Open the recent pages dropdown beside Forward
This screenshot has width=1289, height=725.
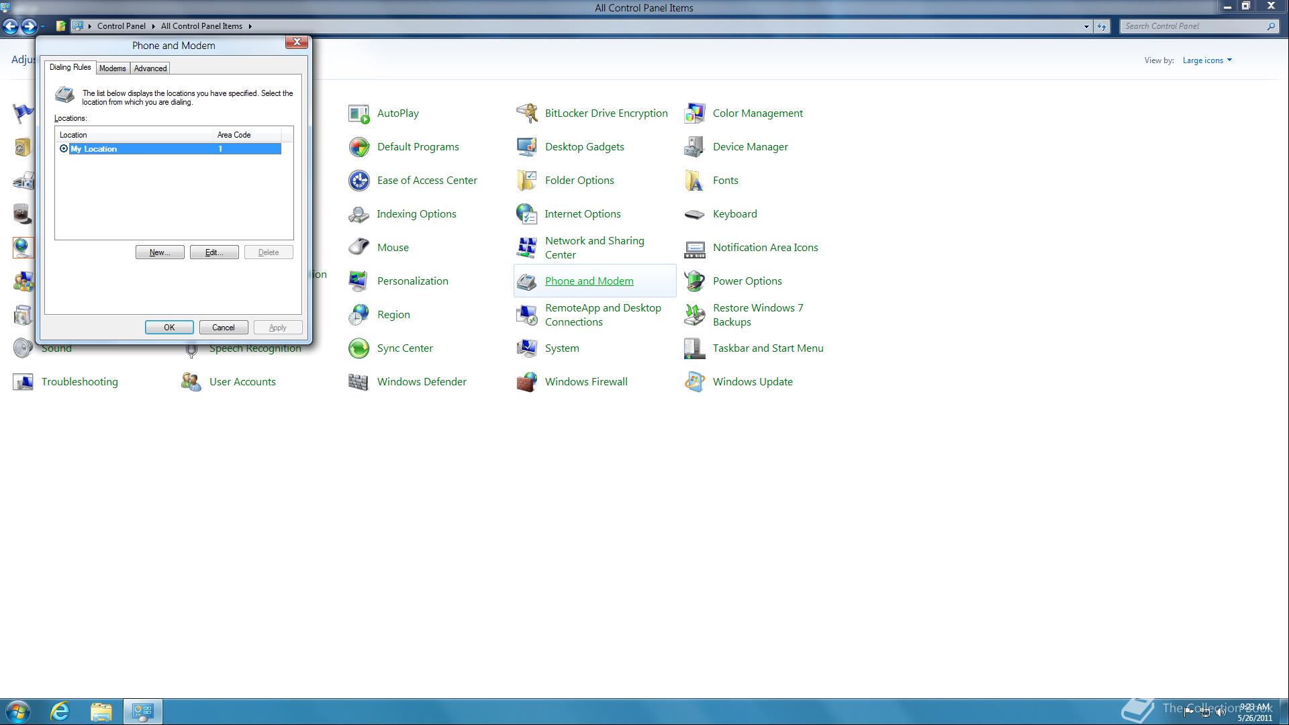pyautogui.click(x=42, y=26)
